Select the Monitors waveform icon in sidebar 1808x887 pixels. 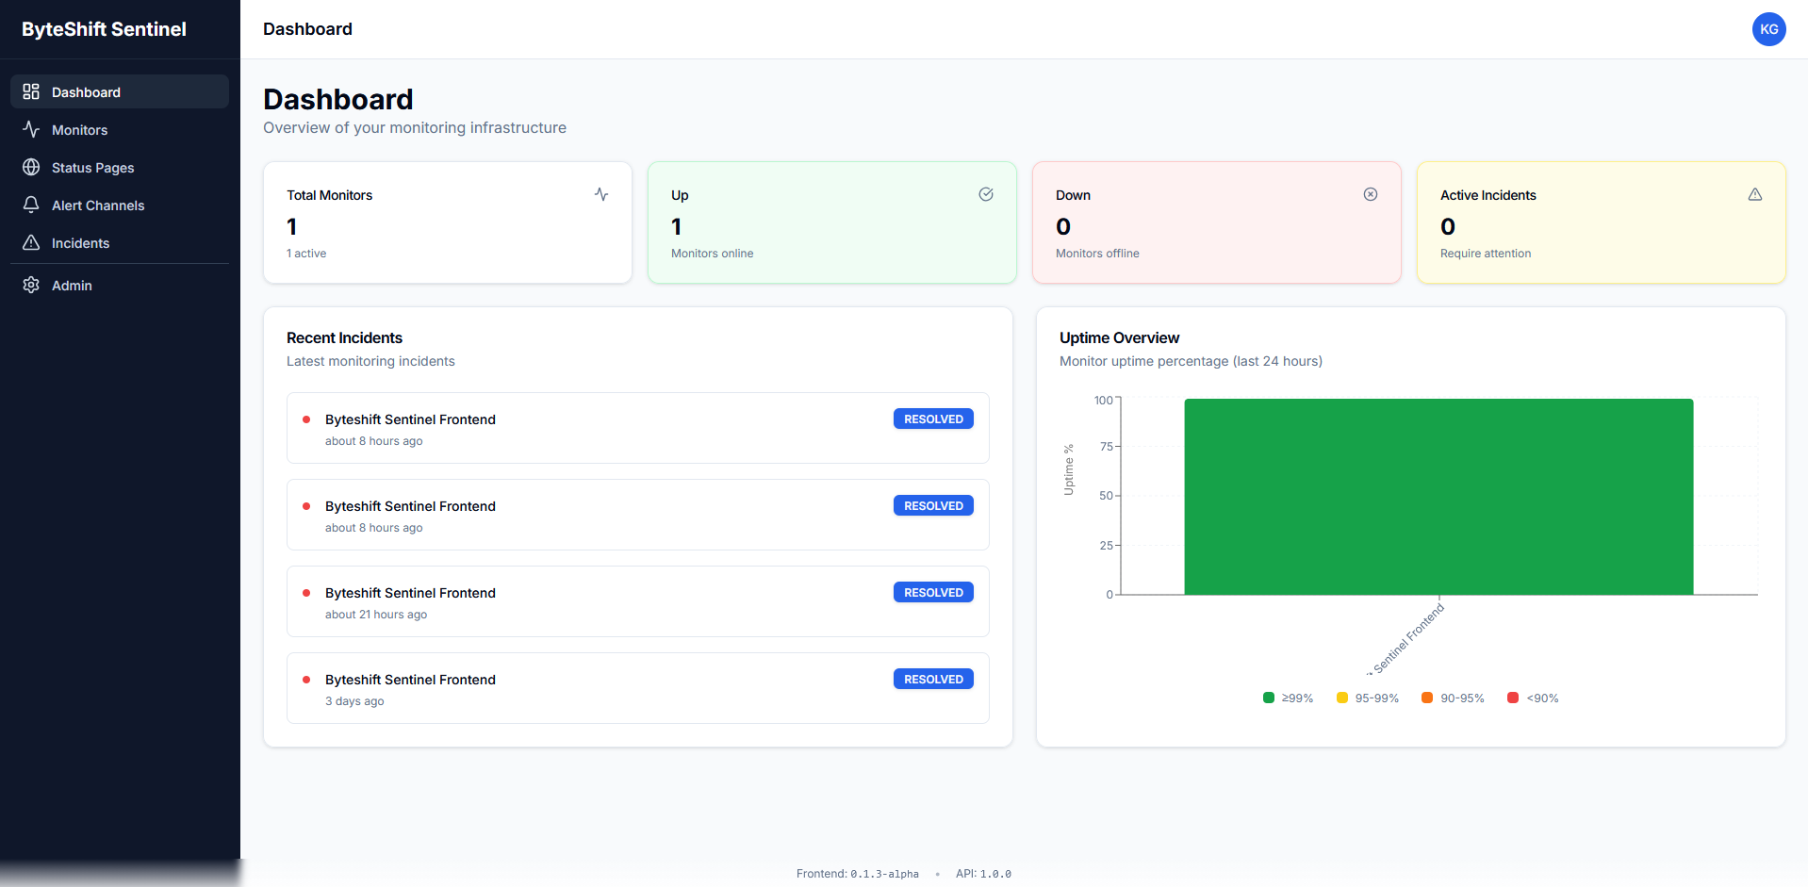click(x=31, y=129)
